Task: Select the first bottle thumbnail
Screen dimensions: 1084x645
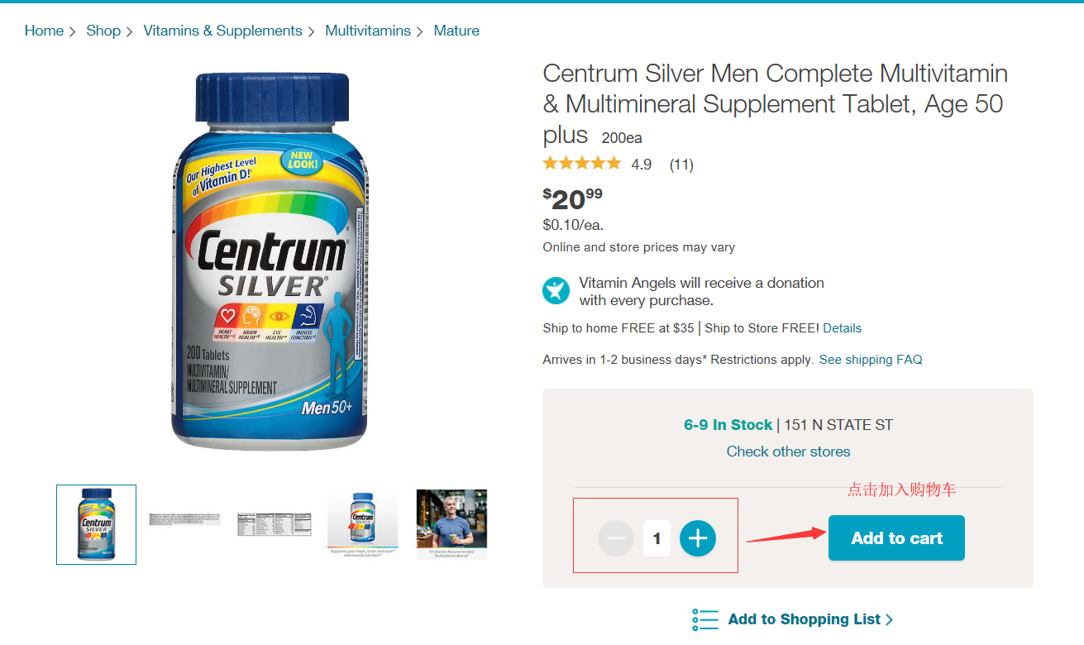Action: (96, 524)
